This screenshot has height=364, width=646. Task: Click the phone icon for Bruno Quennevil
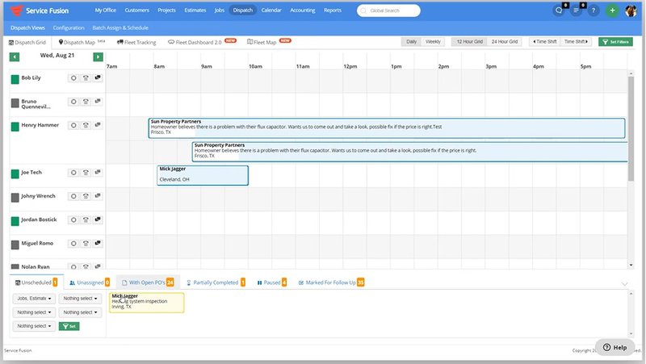coord(86,102)
